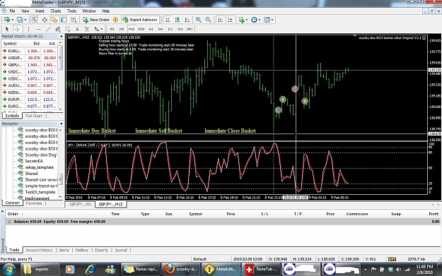Expand the Templates dropdown arrow
Screen dimensions: 442x276
272,20
